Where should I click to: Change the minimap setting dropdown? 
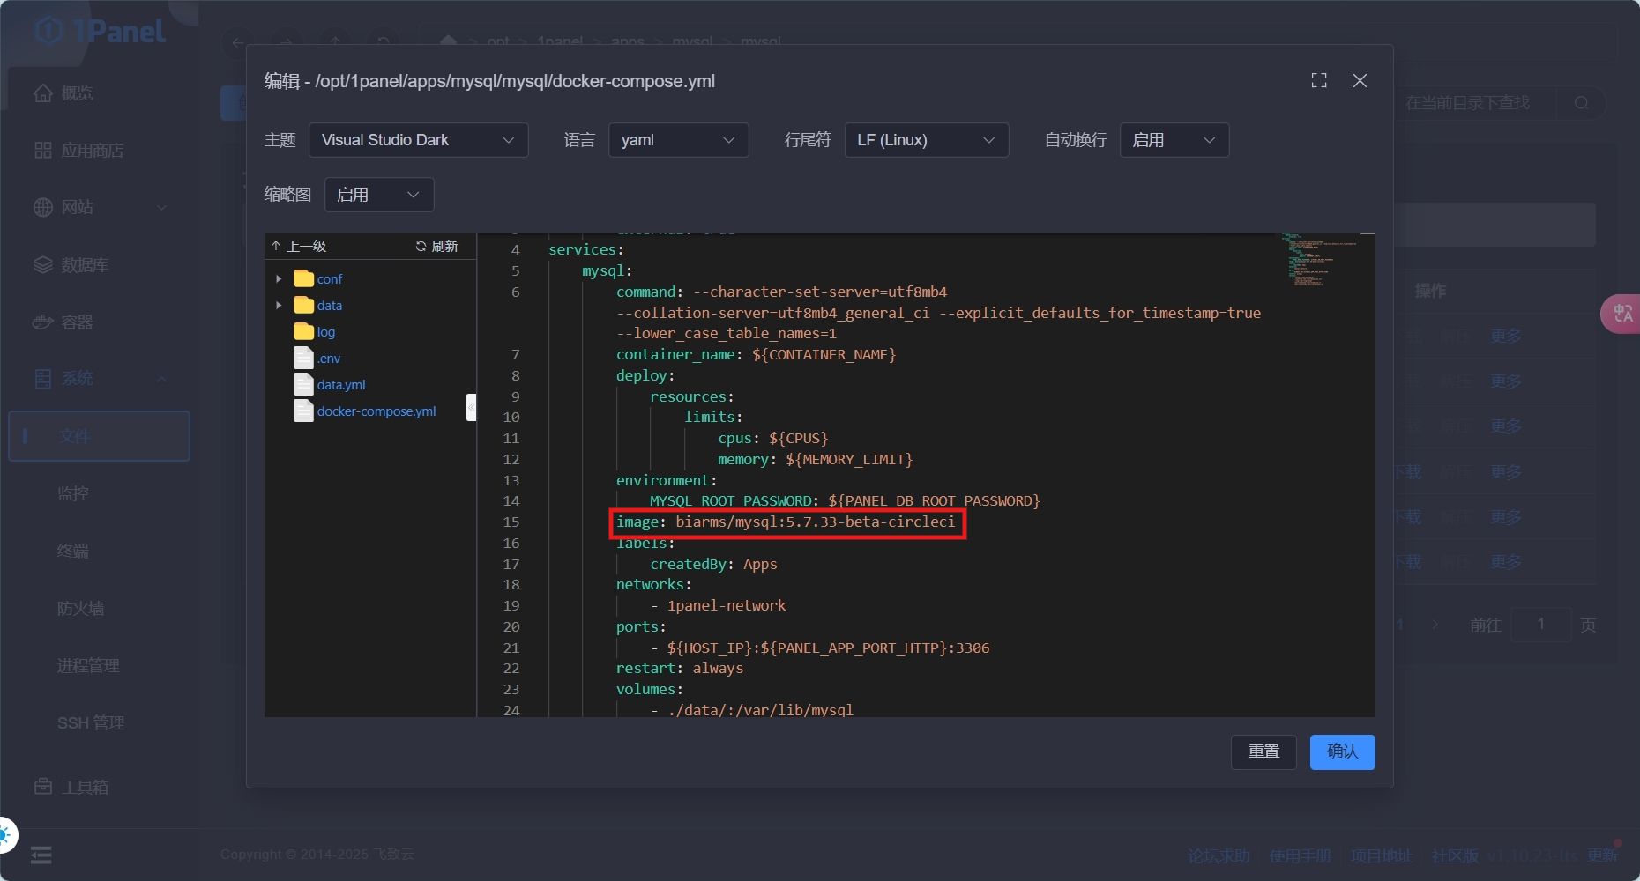tap(378, 195)
